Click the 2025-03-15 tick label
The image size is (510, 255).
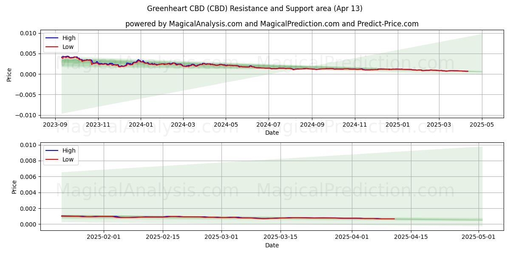pos(280,237)
